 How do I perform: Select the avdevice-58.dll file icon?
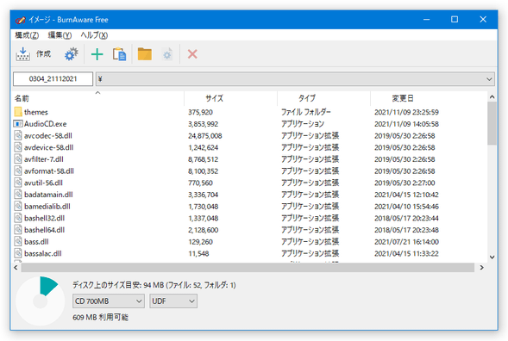point(18,147)
